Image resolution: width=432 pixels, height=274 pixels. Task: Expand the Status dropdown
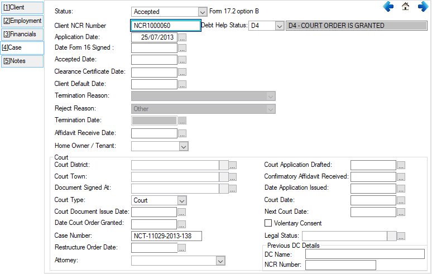click(202, 12)
